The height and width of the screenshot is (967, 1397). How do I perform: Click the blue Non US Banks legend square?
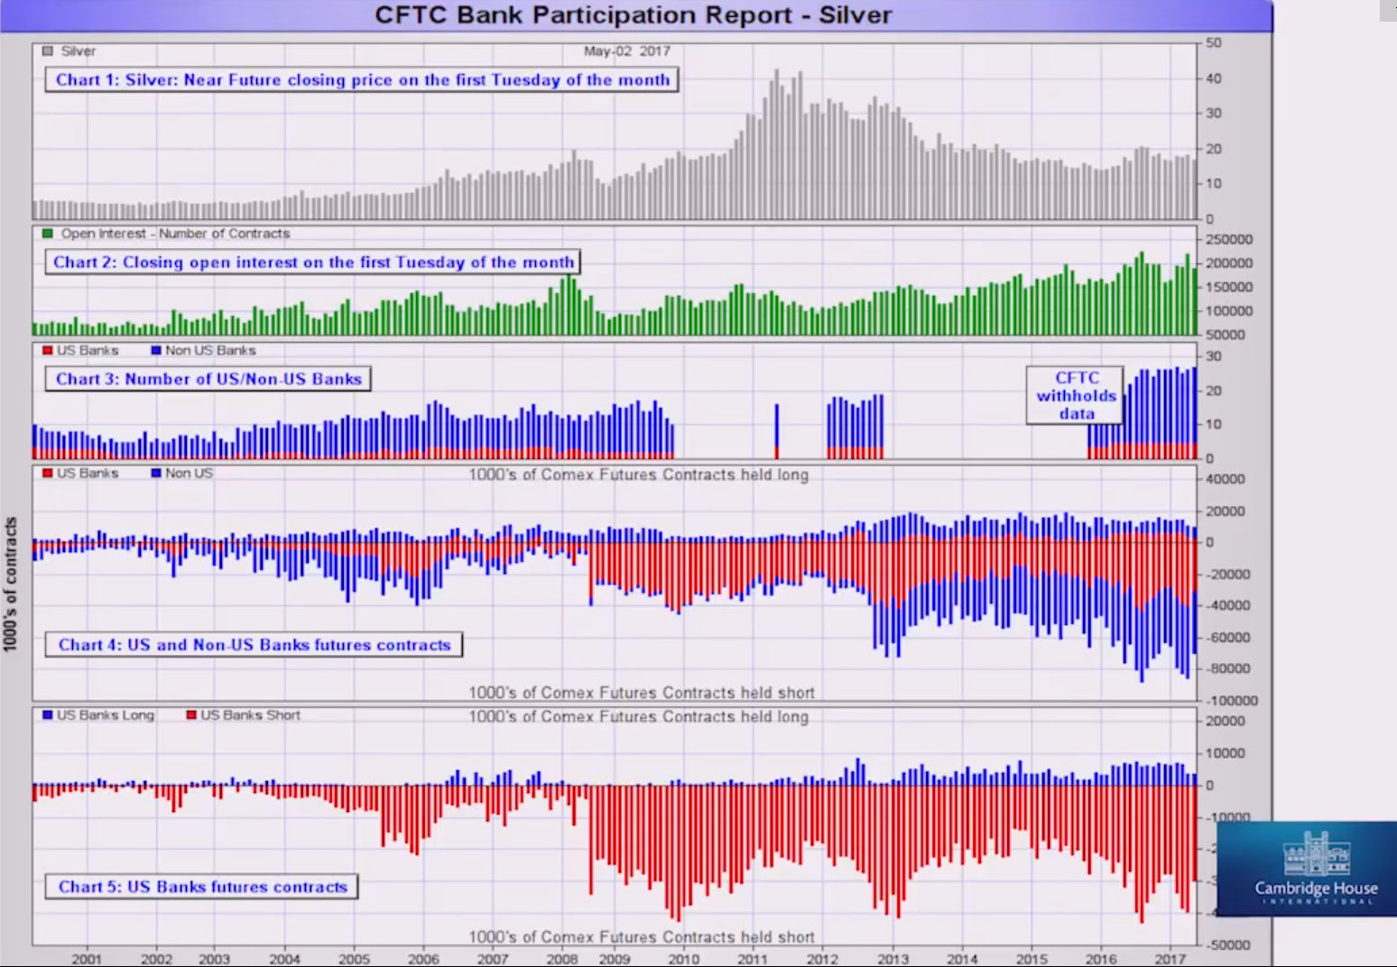[x=156, y=351]
